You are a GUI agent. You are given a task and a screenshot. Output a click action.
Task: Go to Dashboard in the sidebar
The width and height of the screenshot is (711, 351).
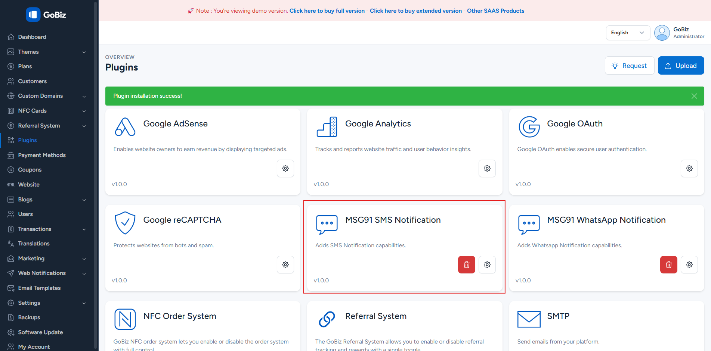pos(32,37)
